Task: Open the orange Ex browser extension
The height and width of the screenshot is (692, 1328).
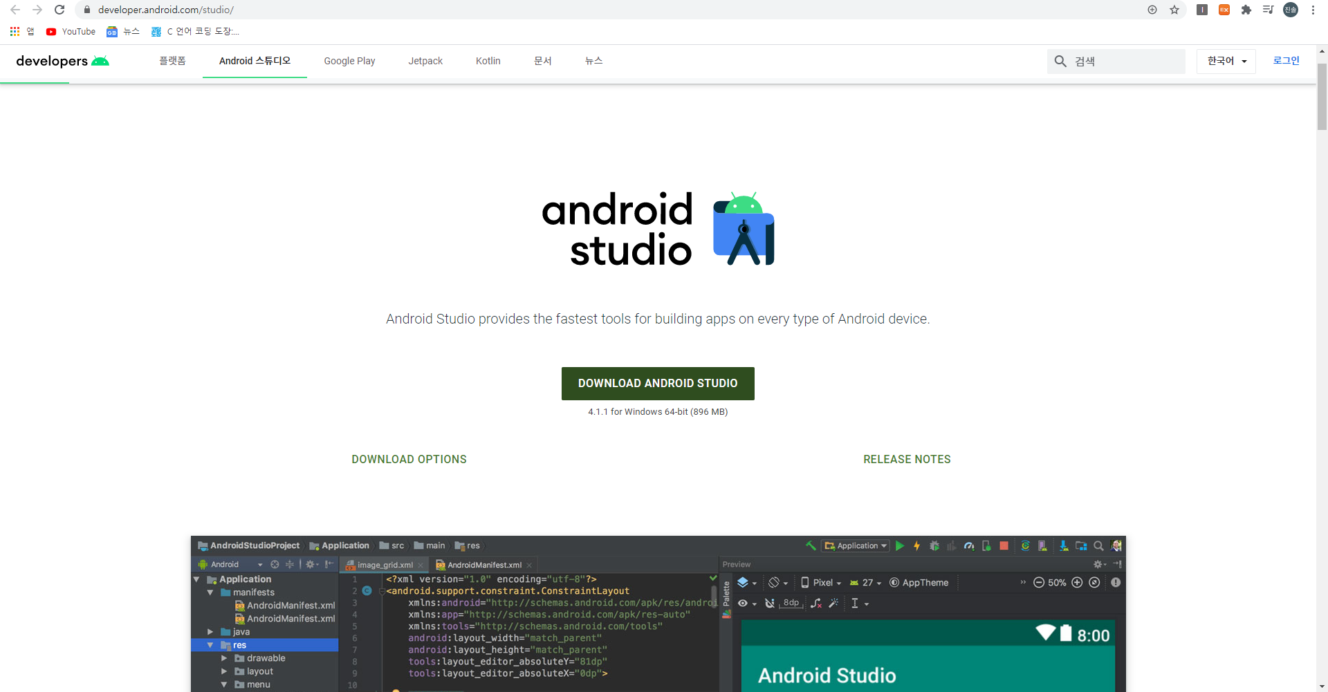Action: coord(1224,10)
